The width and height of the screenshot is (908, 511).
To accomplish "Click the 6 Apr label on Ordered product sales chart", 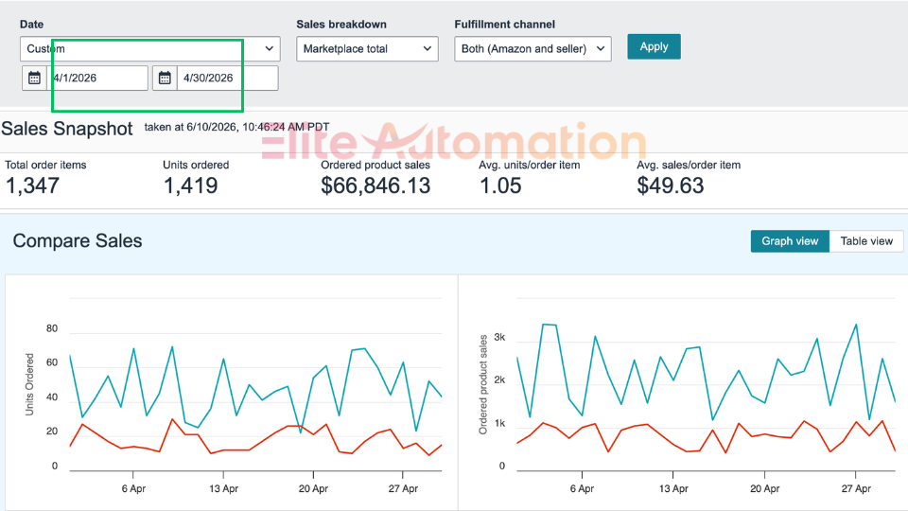I will [x=582, y=488].
